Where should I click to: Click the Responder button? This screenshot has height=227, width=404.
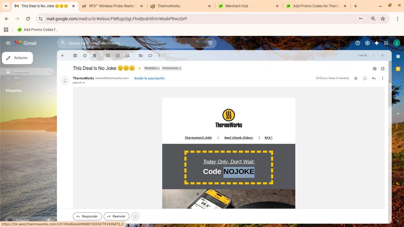[x=87, y=216]
